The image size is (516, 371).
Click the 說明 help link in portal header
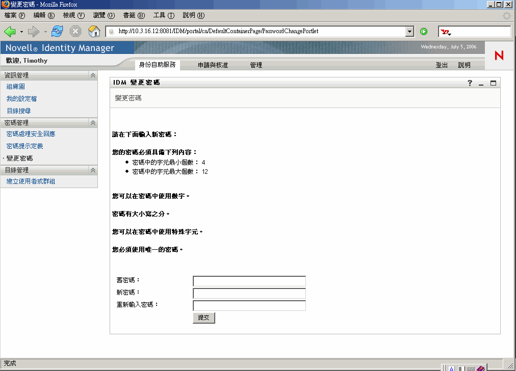pyautogui.click(x=465, y=65)
